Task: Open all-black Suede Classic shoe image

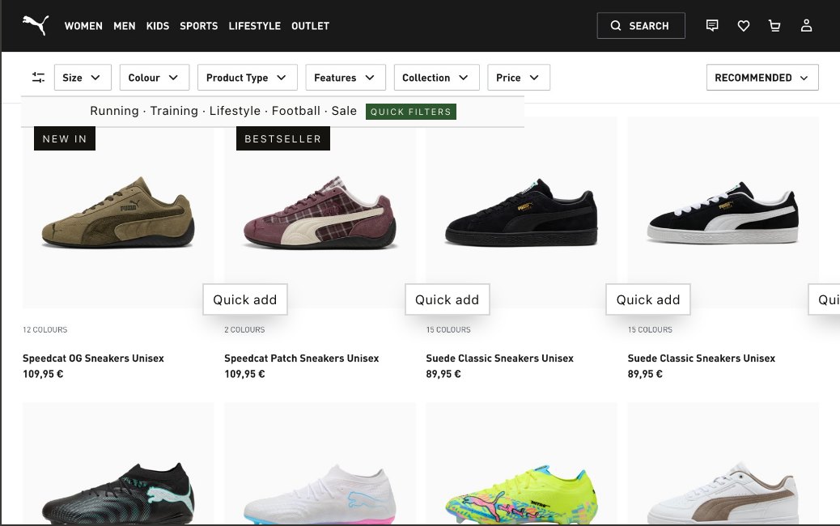Action: click(521, 212)
